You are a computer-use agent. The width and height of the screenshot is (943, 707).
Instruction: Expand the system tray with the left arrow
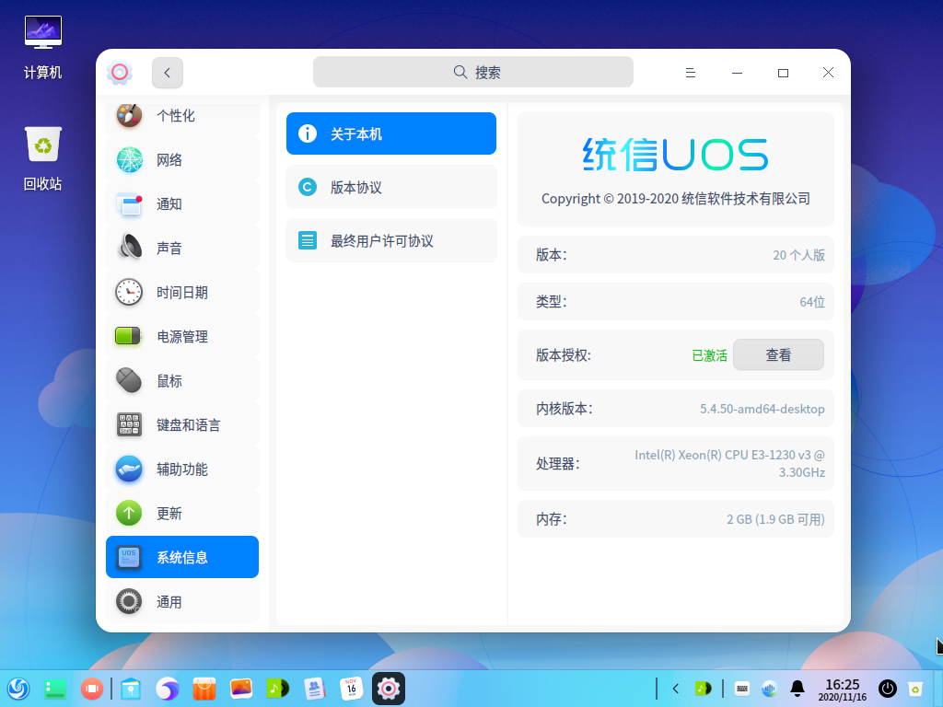pos(675,689)
